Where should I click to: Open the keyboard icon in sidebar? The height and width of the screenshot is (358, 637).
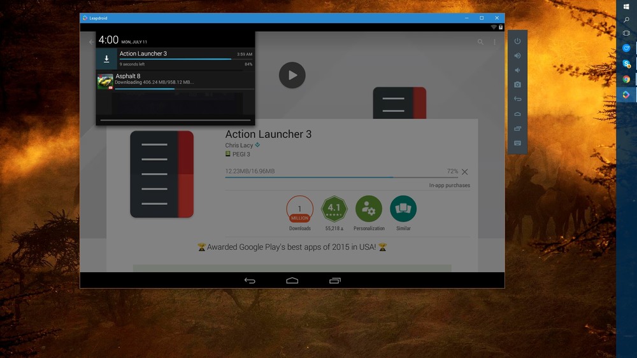coord(517,143)
